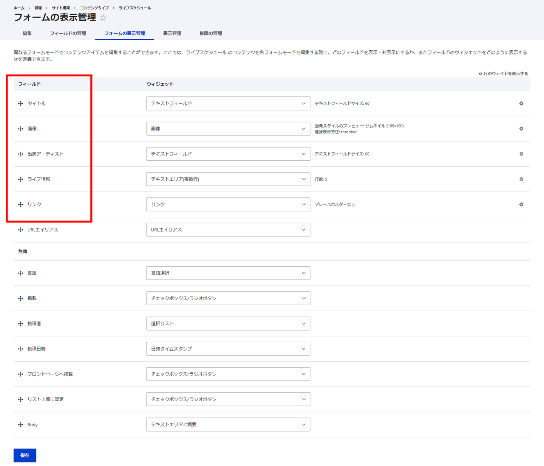Click the star icon beside the page title
Screen dimensions: 544x466
coord(103,18)
